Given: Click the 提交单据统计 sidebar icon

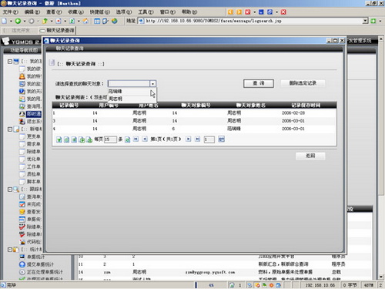Looking at the screenshot, I should [x=22, y=264].
